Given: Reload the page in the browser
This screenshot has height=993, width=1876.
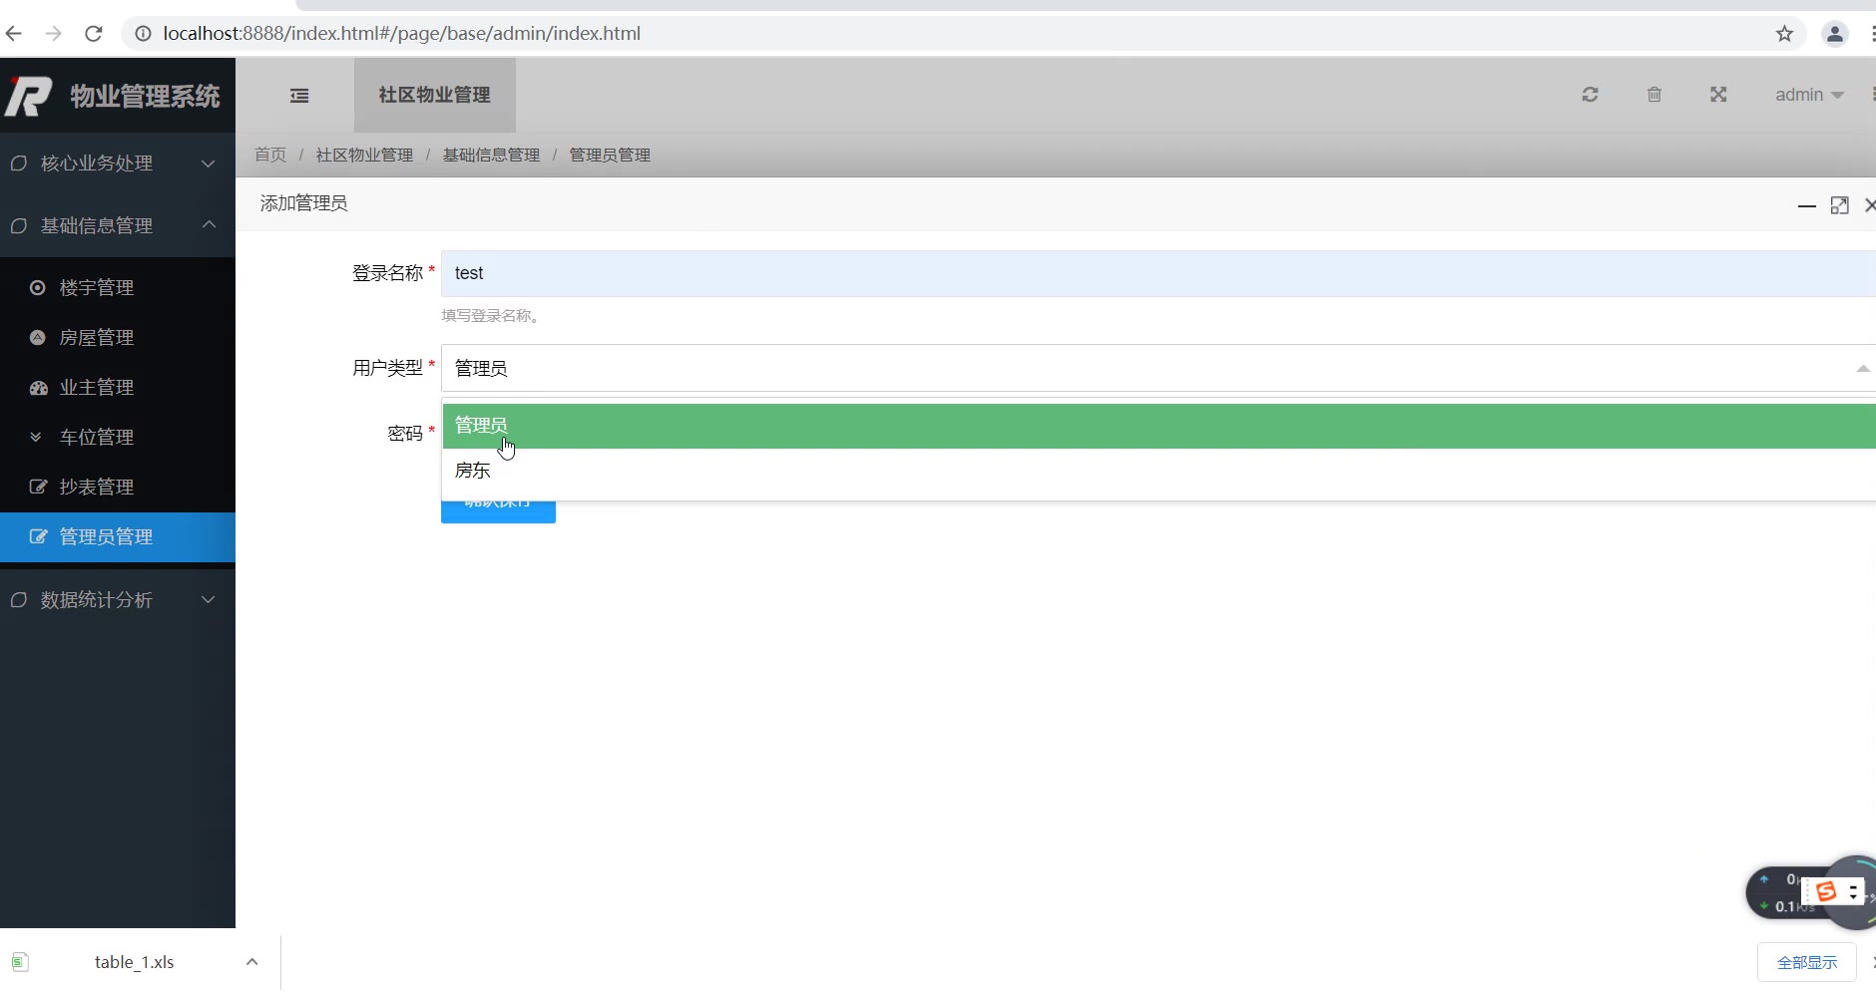Looking at the screenshot, I should [94, 34].
